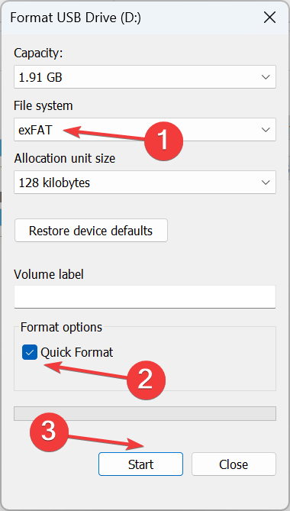Image resolution: width=290 pixels, height=511 pixels.
Task: Choose the 128 kilobytes combo box value
Action: point(145,183)
